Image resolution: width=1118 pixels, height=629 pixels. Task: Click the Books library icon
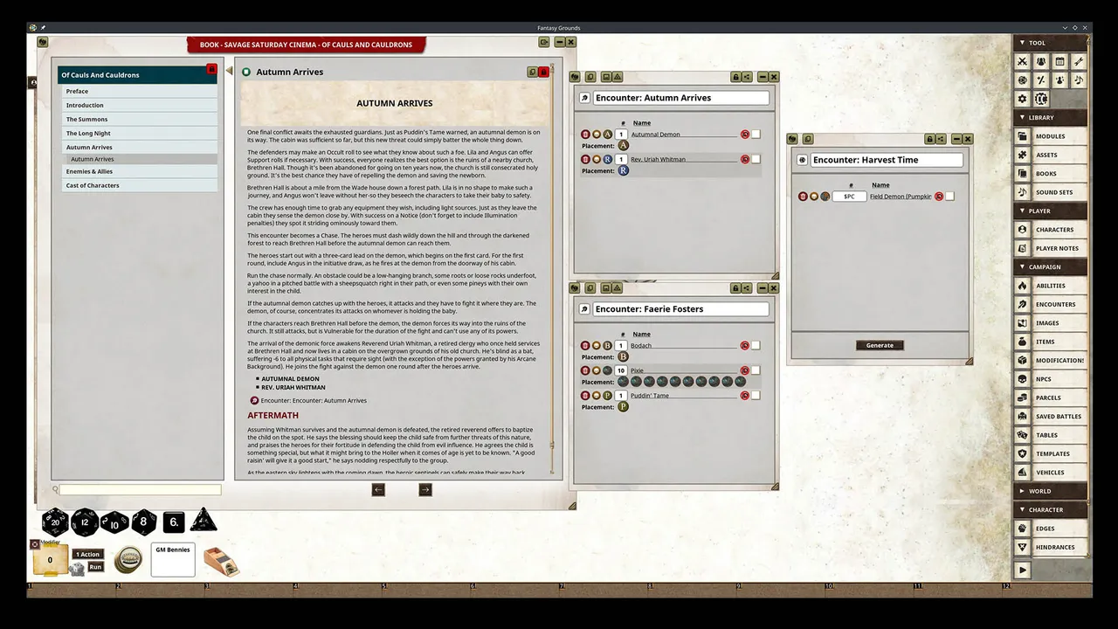[1023, 174]
